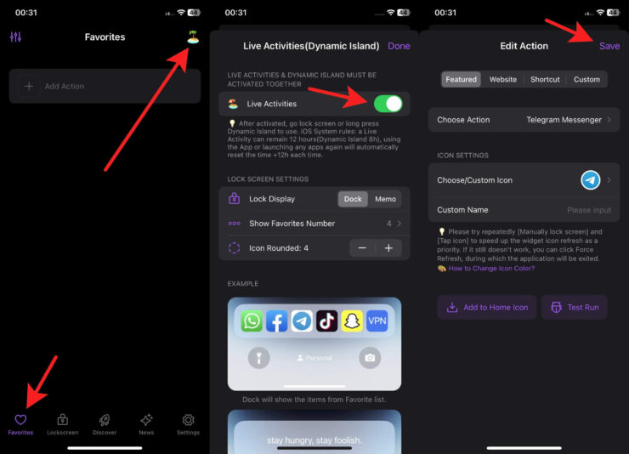Image resolution: width=629 pixels, height=454 pixels.
Task: Switch to the Discover tab
Action: pyautogui.click(x=105, y=423)
